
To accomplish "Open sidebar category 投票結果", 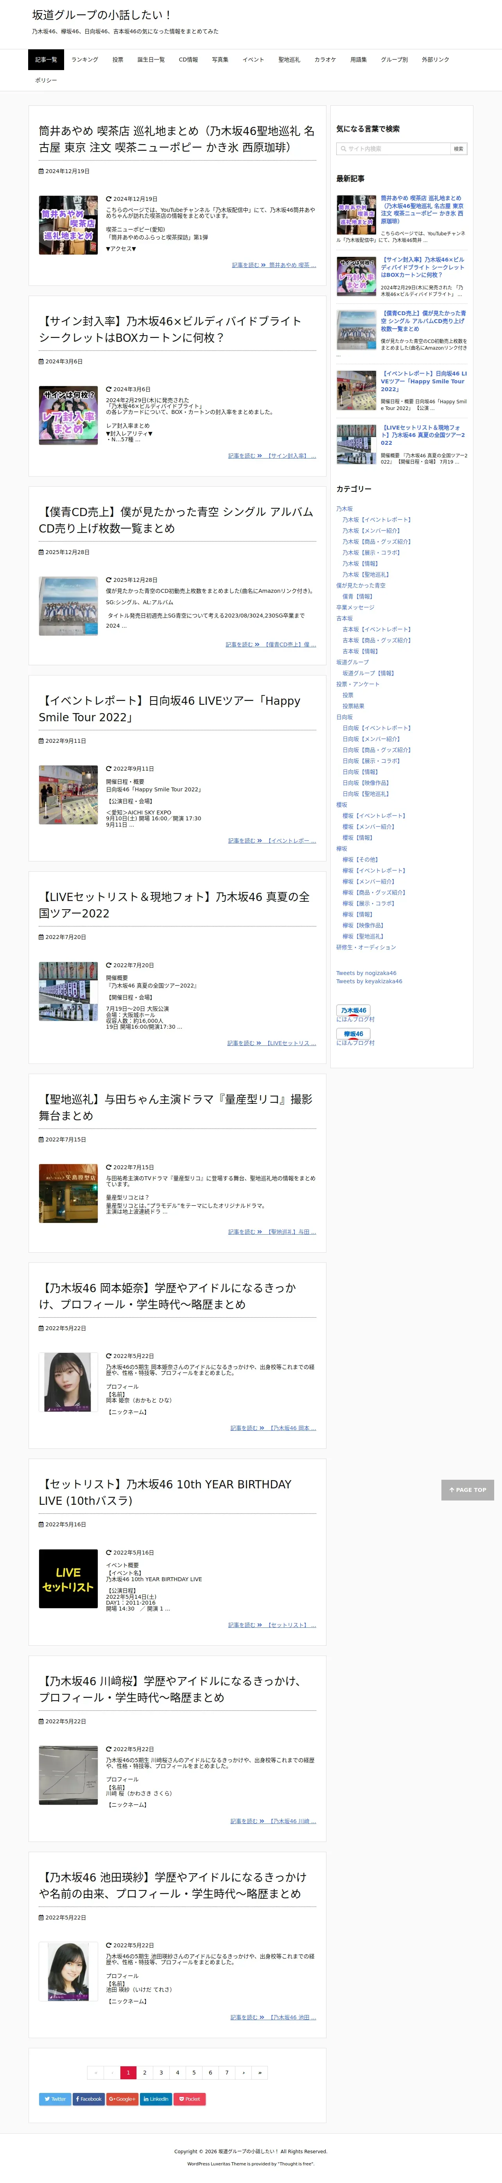I will pos(353,706).
